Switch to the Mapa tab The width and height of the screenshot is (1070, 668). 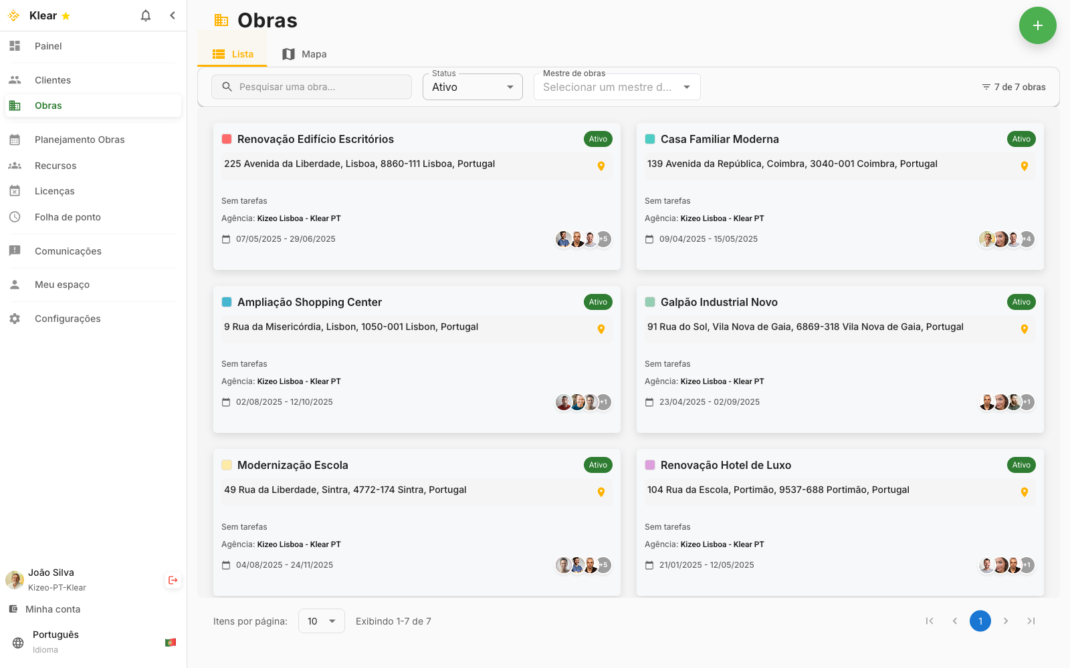coord(304,53)
